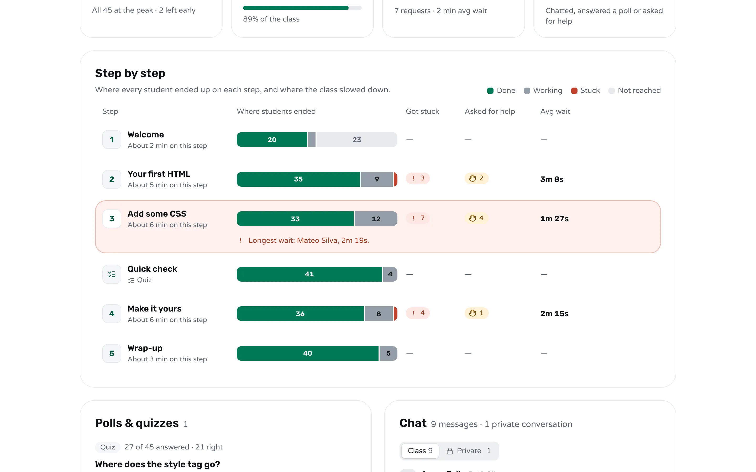
Task: Click the got-stuck badge for Make it yours
Action: click(418, 313)
